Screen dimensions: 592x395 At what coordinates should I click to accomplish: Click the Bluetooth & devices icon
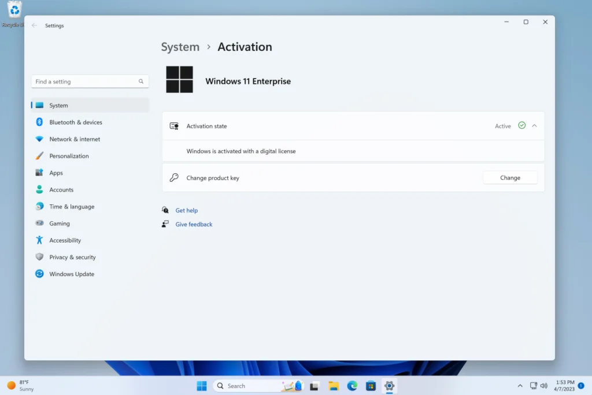[x=39, y=122]
